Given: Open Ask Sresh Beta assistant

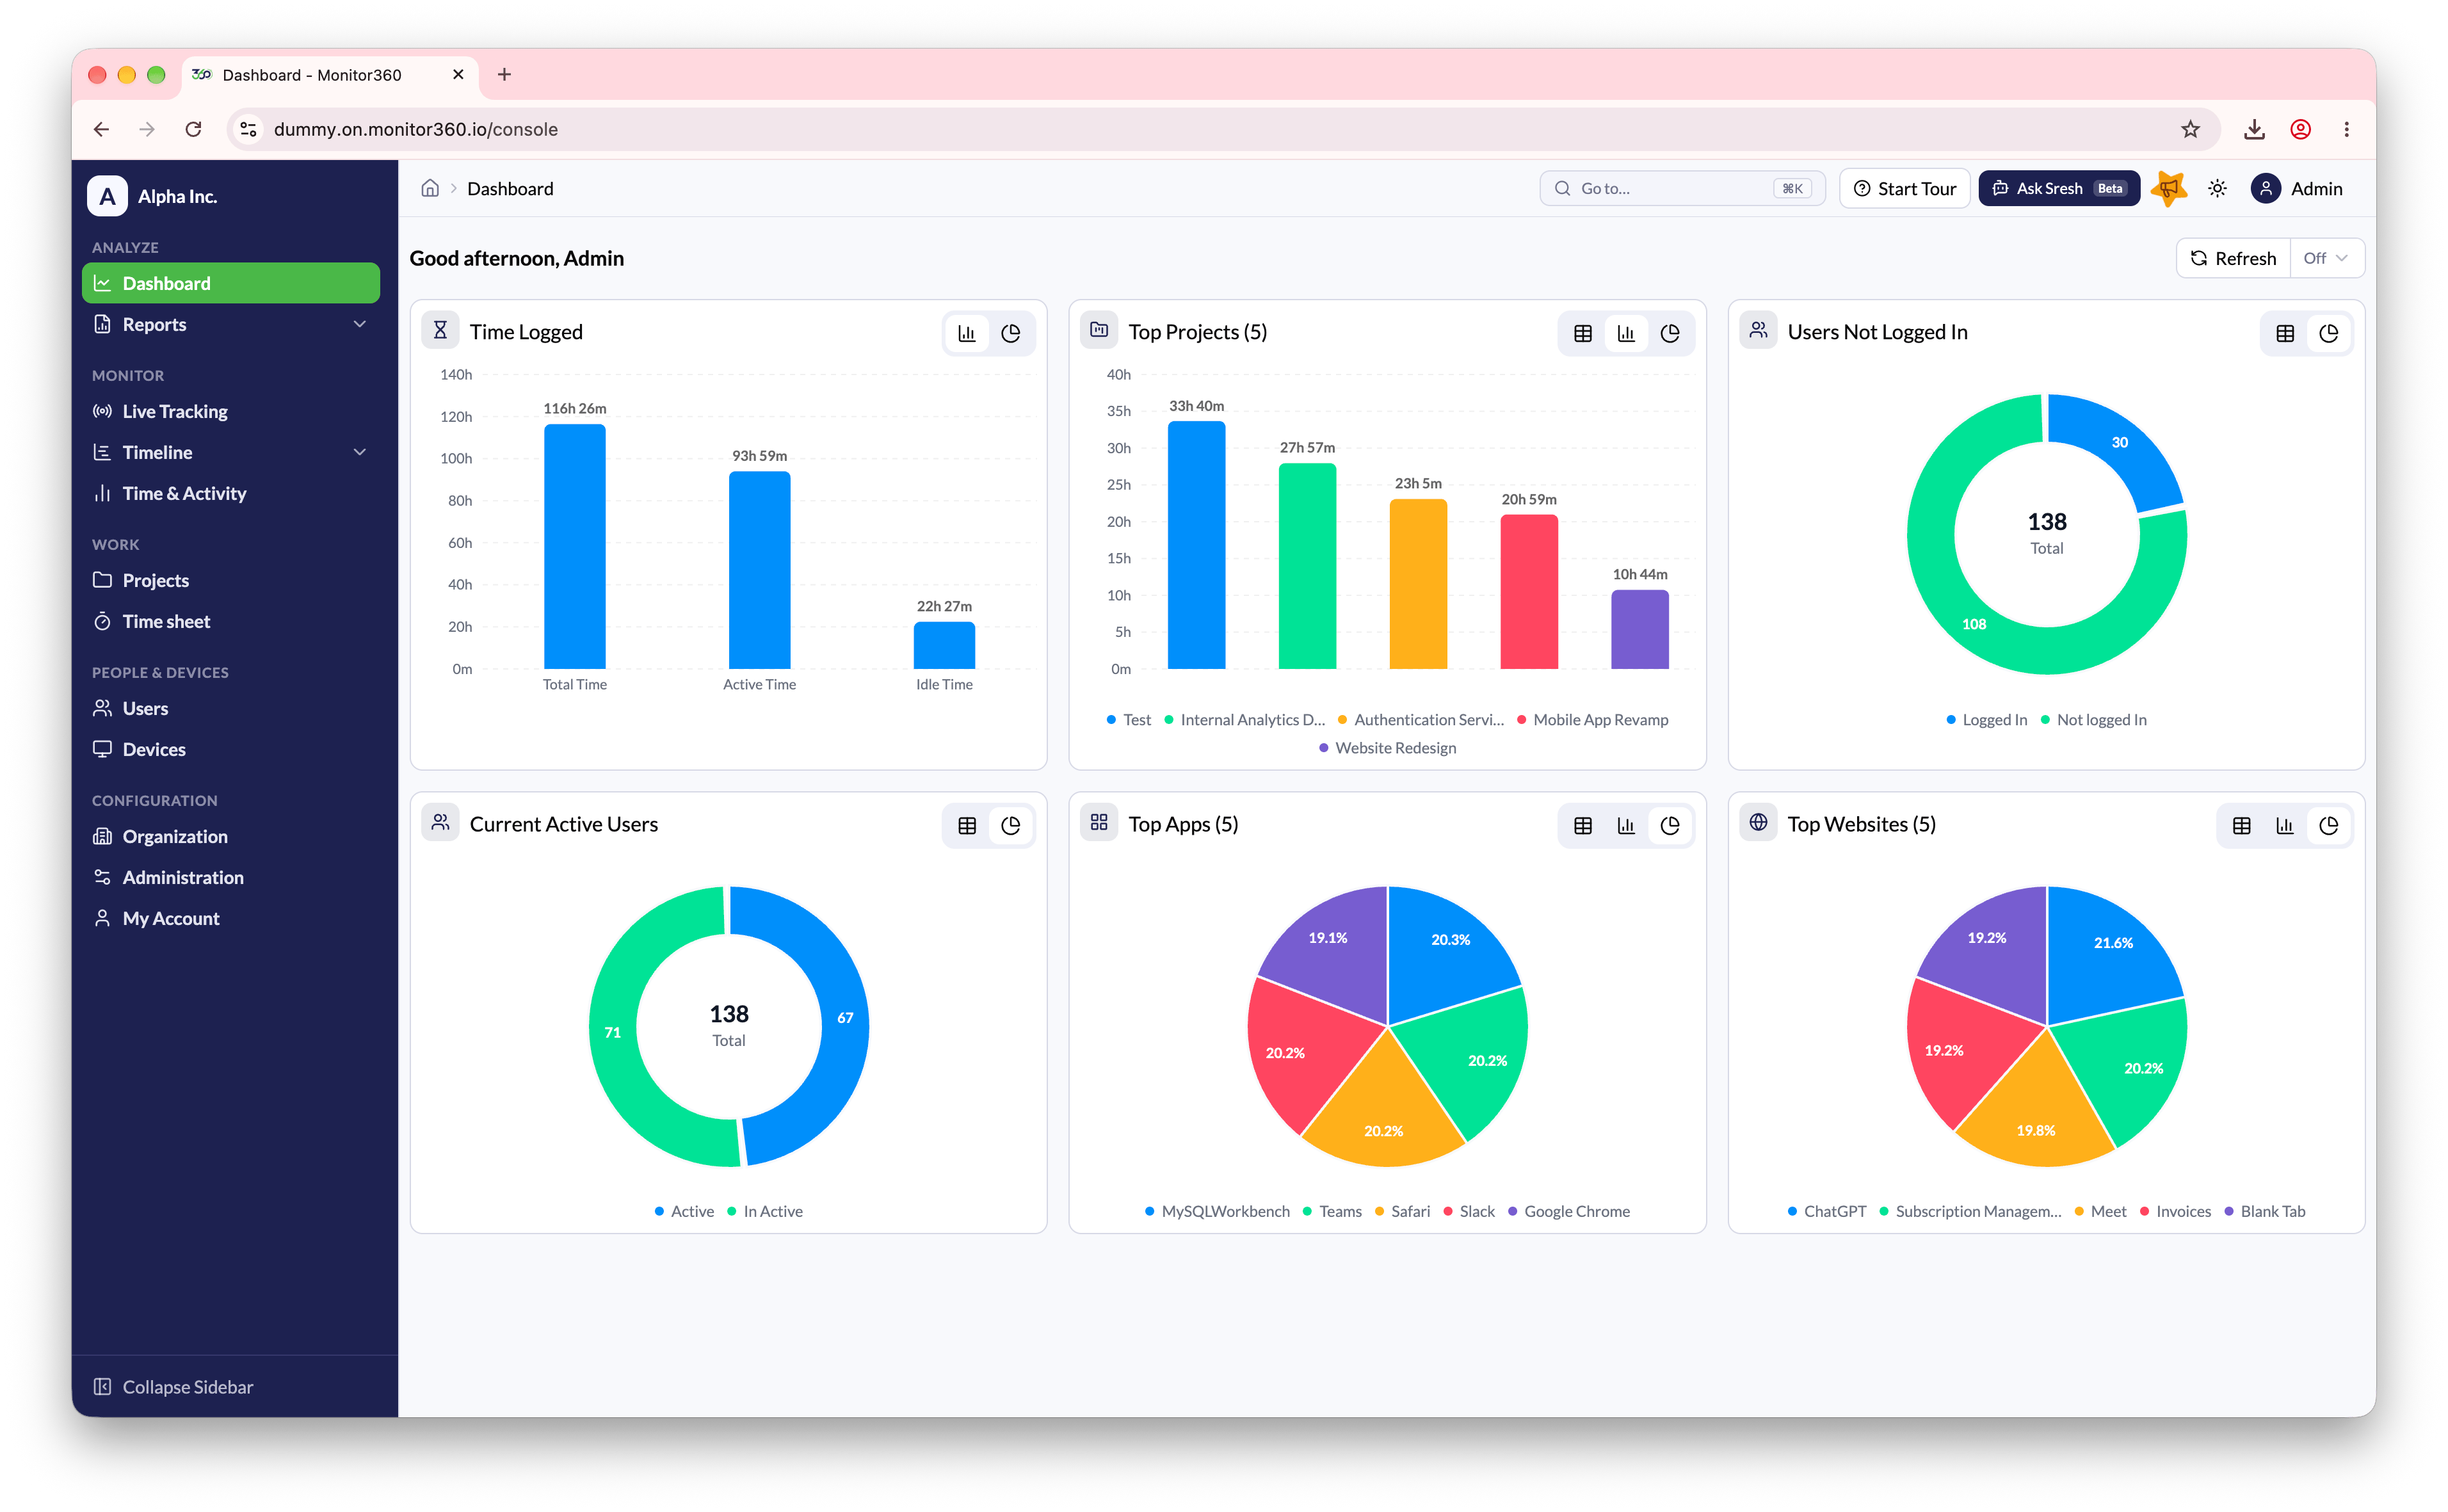Looking at the screenshot, I should pos(2058,188).
